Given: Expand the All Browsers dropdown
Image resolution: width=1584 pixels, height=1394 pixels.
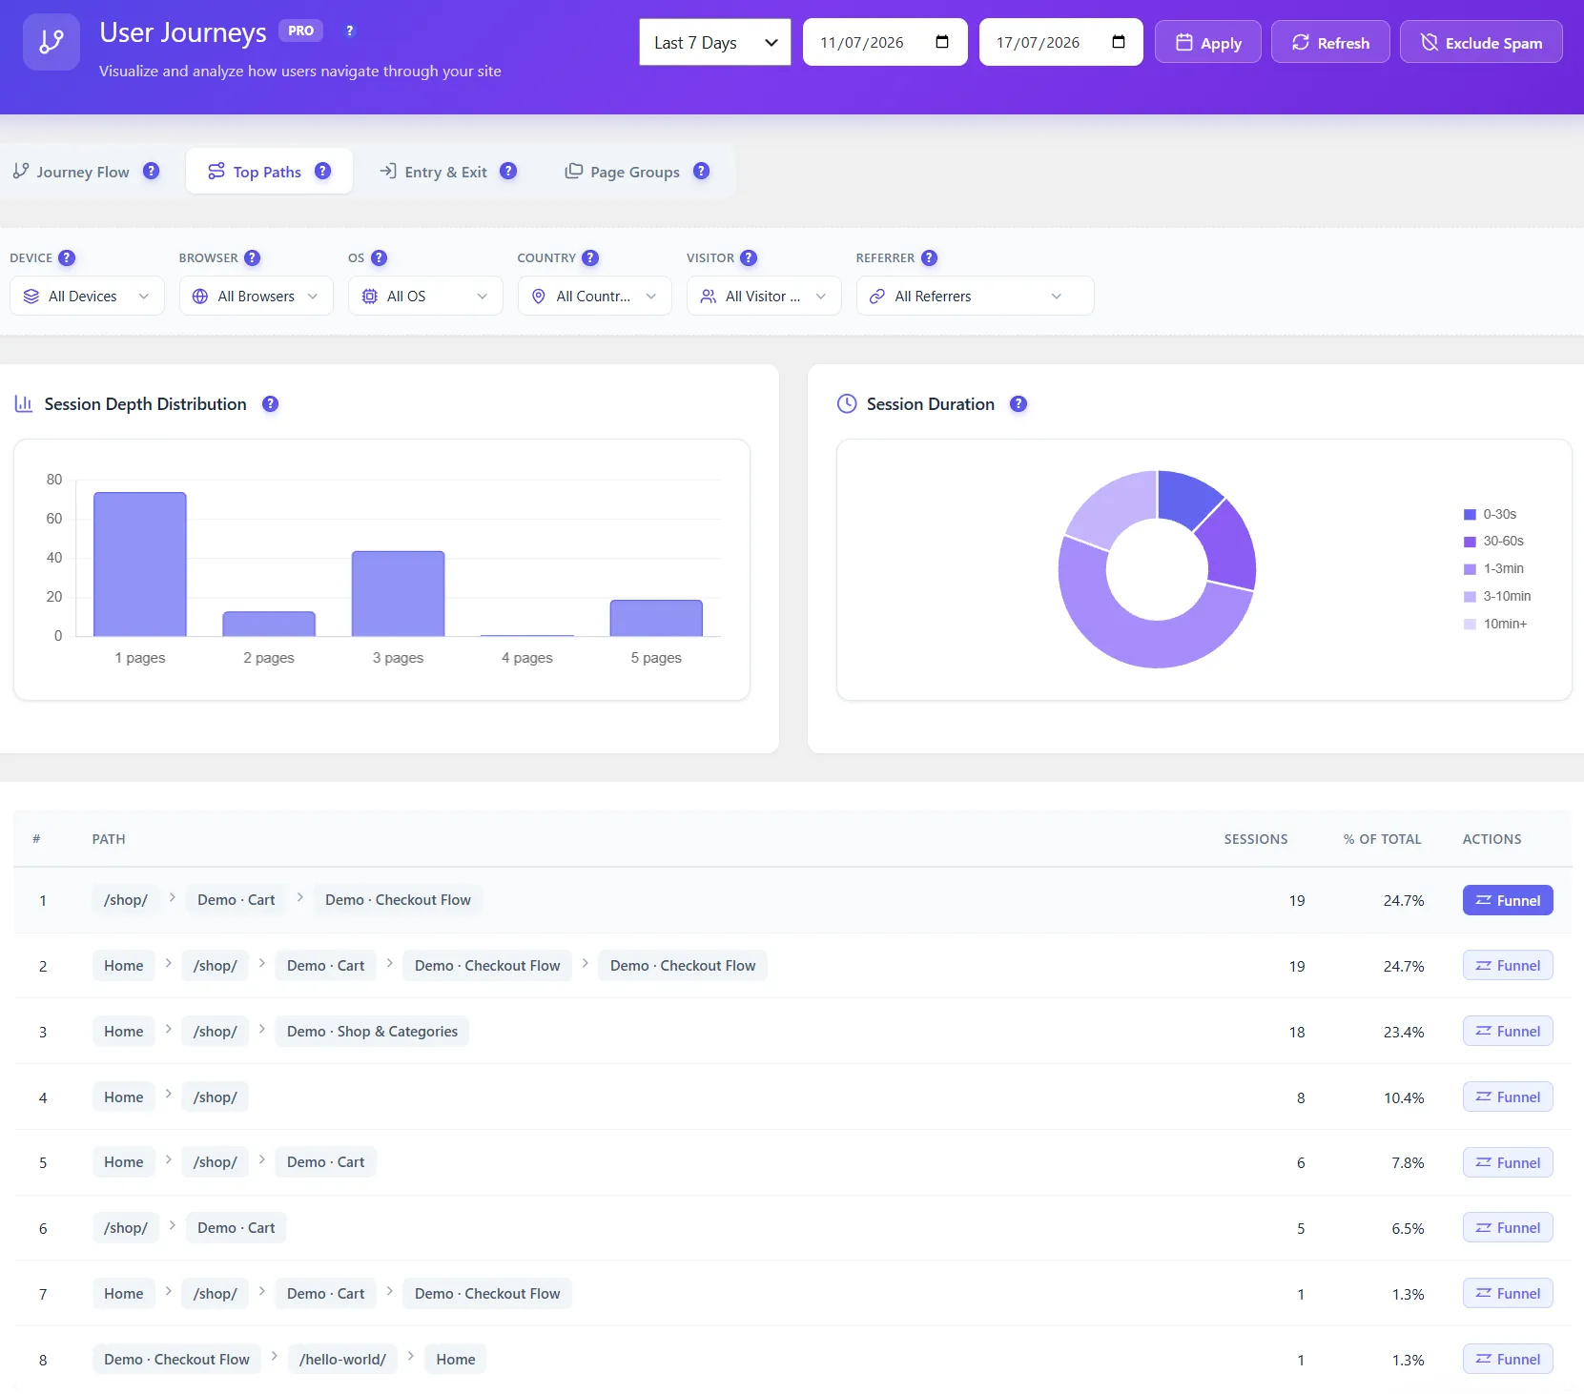Looking at the screenshot, I should (257, 296).
